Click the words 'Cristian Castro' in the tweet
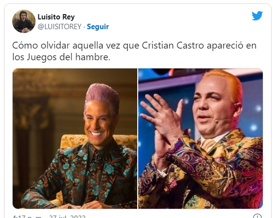Image resolution: width=273 pixels, height=218 pixels. point(173,46)
